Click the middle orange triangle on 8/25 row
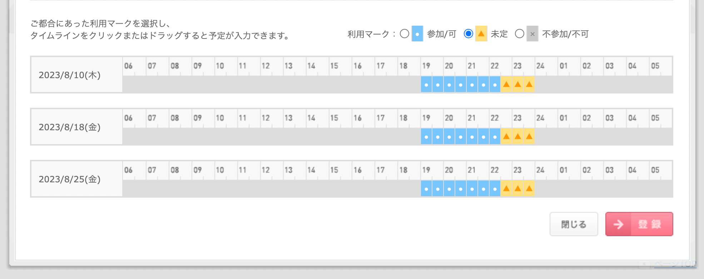This screenshot has width=704, height=279. coord(517,189)
